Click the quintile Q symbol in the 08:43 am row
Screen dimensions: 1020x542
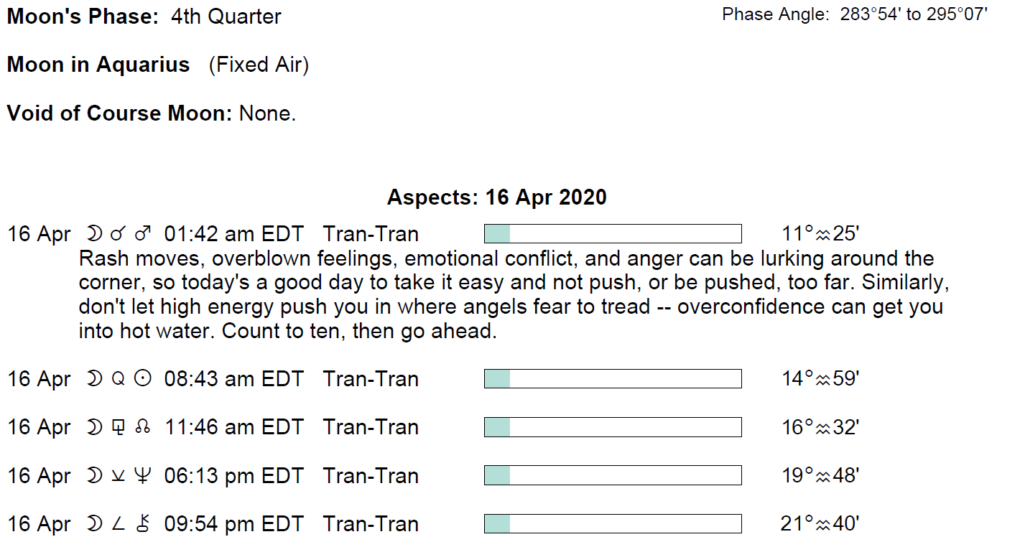pos(118,379)
